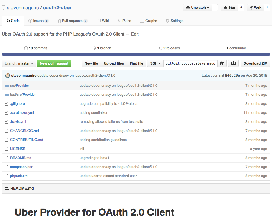Open the SSH protocol dropdown
Screen dimensions: 272x220
pyautogui.click(x=155, y=63)
